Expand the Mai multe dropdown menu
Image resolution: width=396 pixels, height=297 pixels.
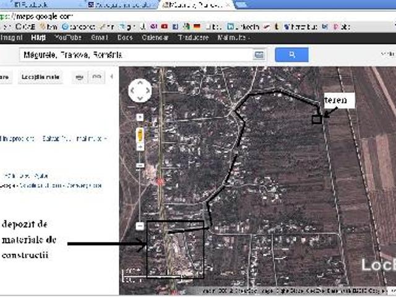pos(231,38)
